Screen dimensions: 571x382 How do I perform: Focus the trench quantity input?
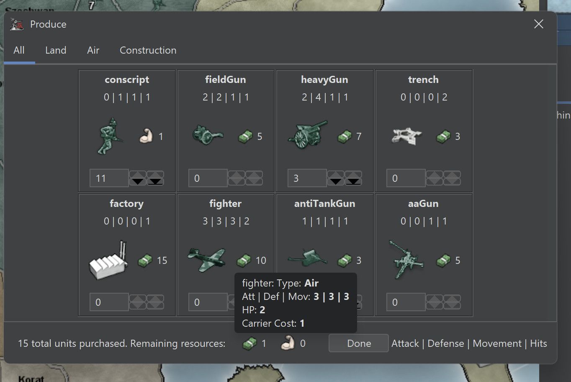406,178
